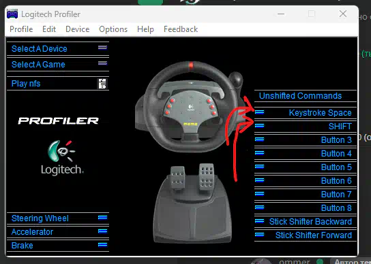Screen dimensions: 371x264
Task: Click the pedals image
Action: (192, 203)
